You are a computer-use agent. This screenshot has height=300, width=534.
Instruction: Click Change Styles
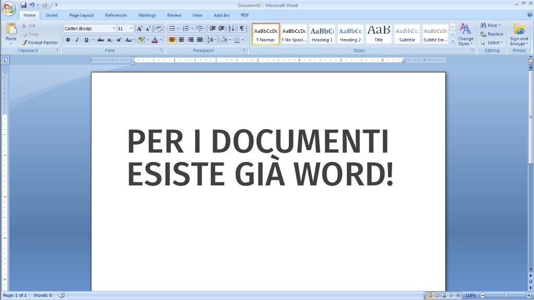coord(466,35)
